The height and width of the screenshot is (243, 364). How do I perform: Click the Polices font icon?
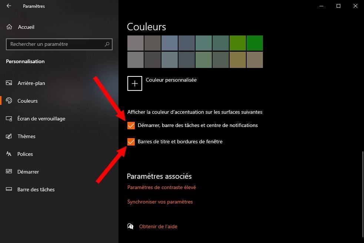click(9, 154)
